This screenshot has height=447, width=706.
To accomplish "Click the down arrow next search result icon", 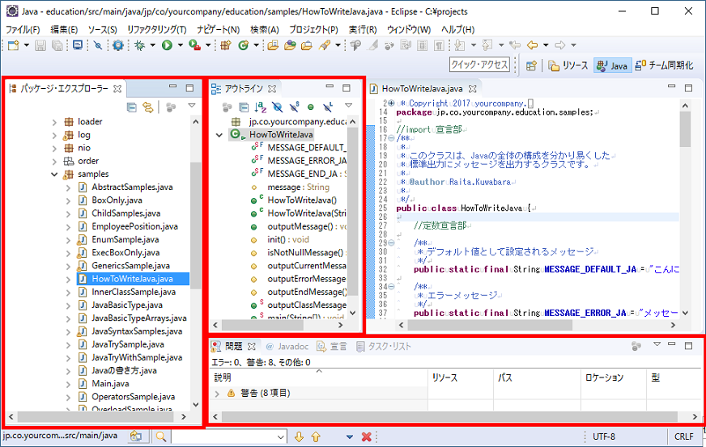I will (x=299, y=436).
